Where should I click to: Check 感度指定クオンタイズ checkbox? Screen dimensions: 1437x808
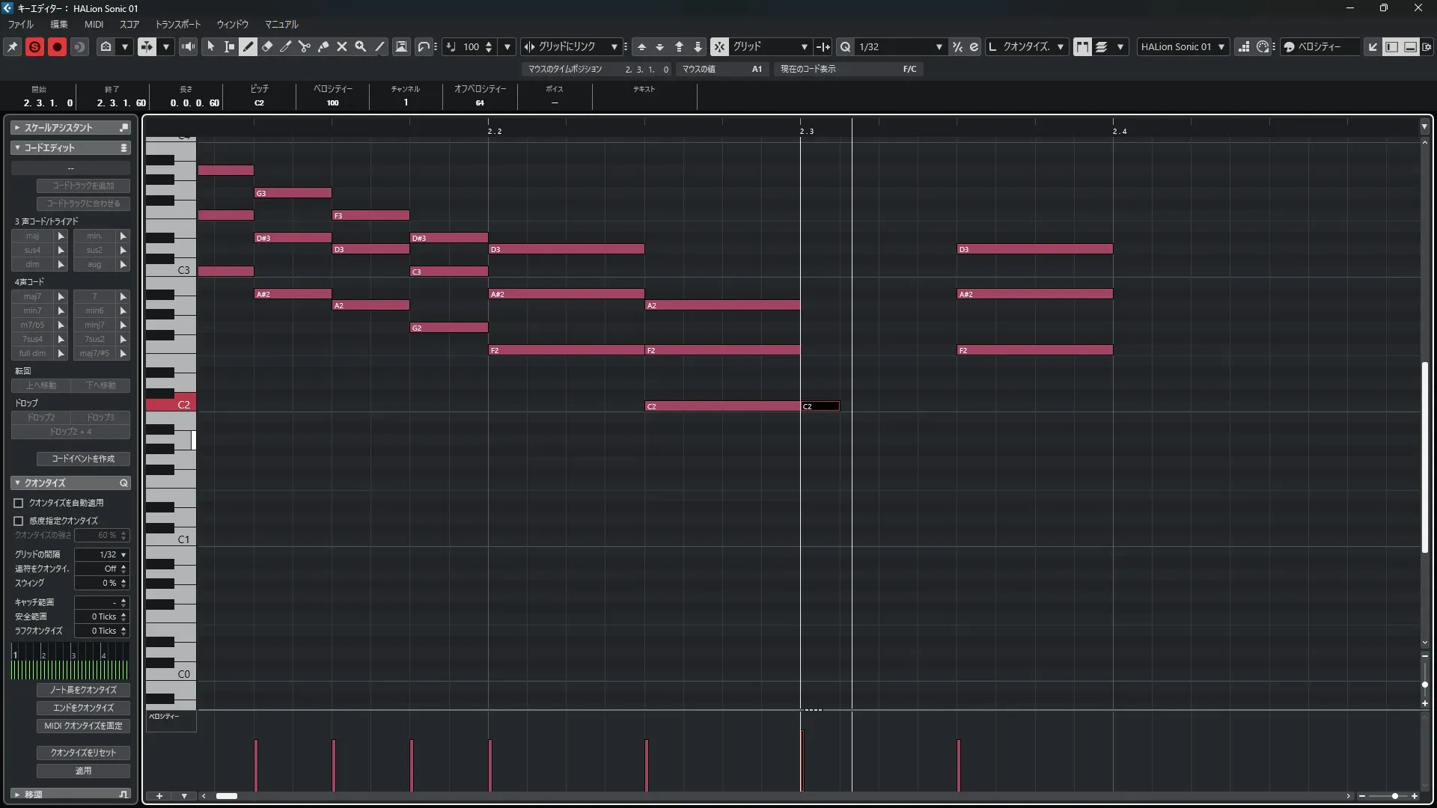click(x=19, y=521)
